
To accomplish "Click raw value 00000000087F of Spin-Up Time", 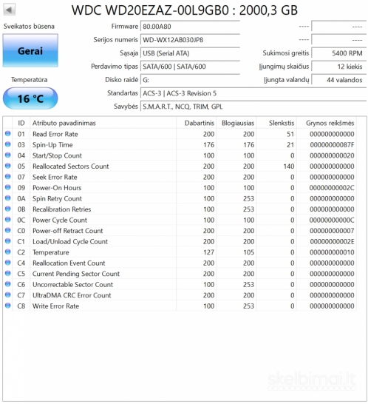I will tap(332, 145).
